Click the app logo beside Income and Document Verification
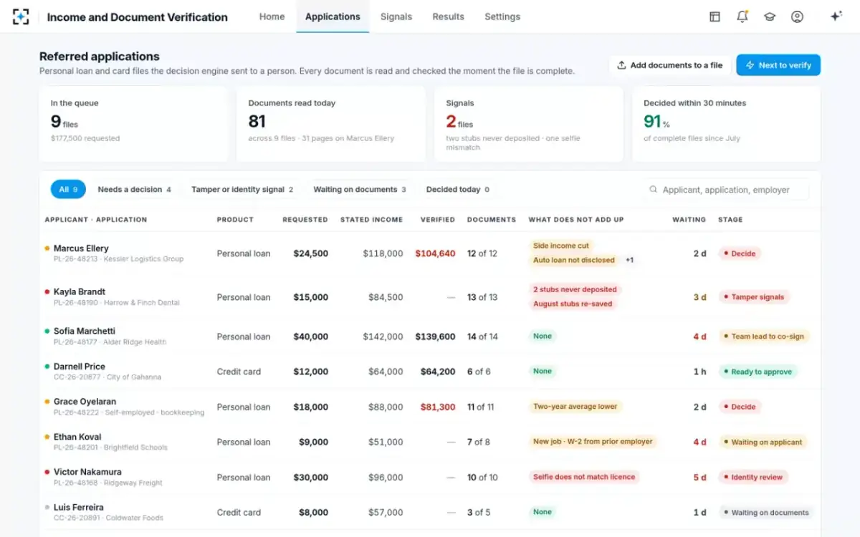 tap(21, 16)
